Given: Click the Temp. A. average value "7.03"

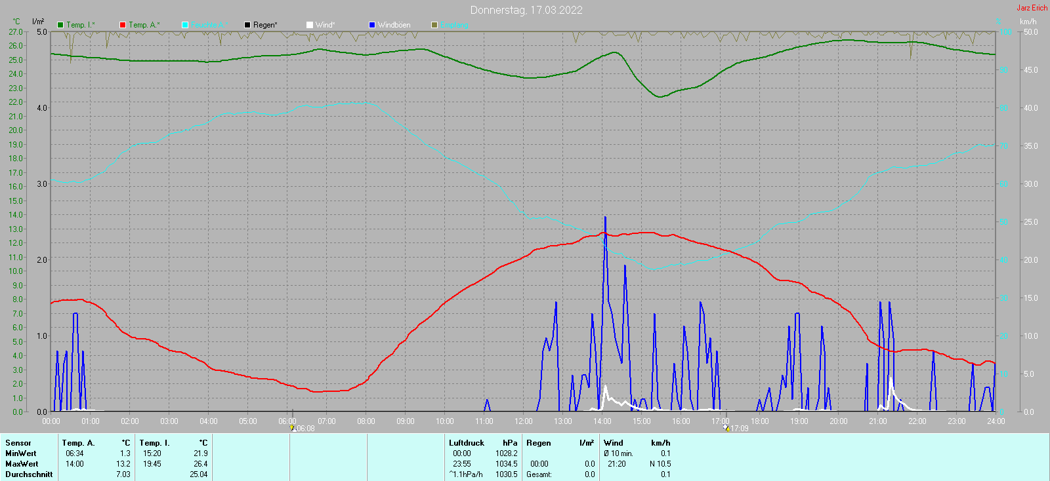Looking at the screenshot, I should 123,474.
